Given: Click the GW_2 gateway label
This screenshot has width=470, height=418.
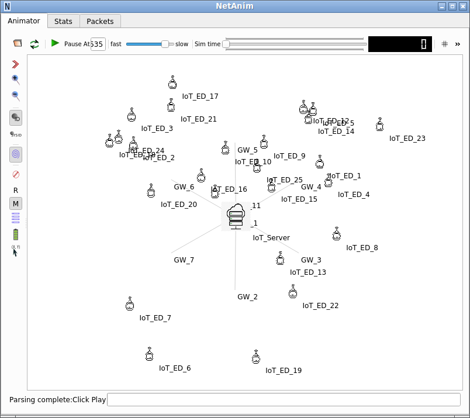Looking at the screenshot, I should point(248,297).
